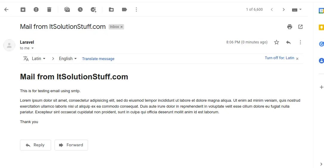The height and width of the screenshot is (168, 324).
Task: Delete this email with trash icon
Action: click(49, 10)
